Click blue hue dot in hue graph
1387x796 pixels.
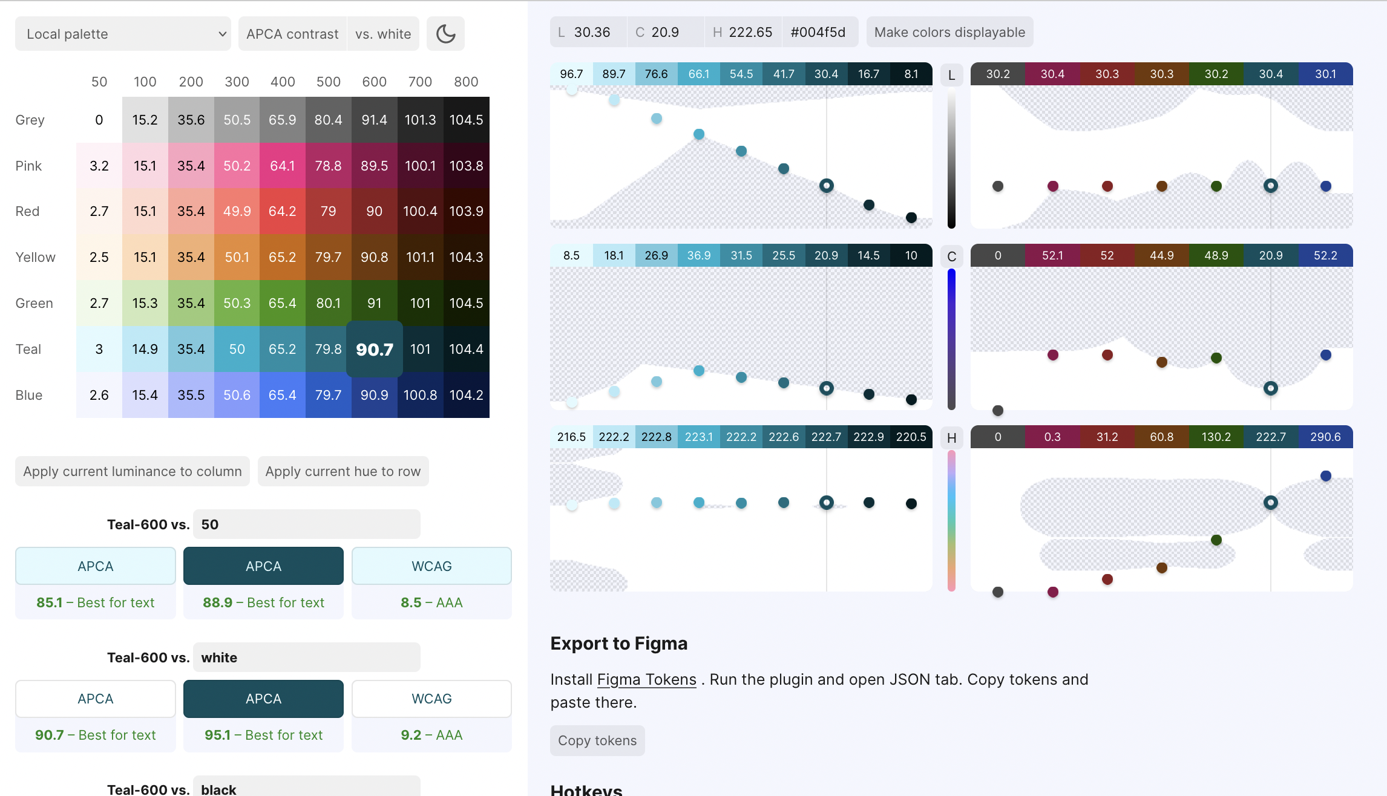(1325, 476)
